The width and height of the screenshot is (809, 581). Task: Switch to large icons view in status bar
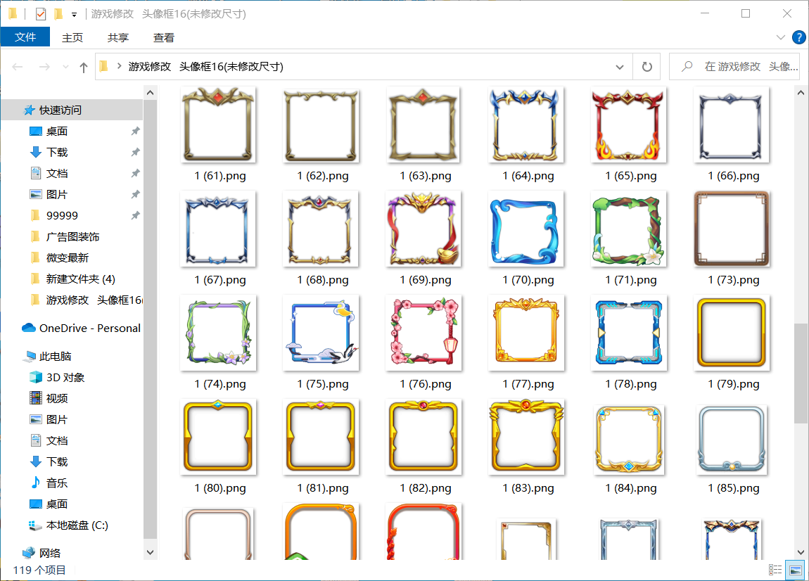tap(796, 570)
